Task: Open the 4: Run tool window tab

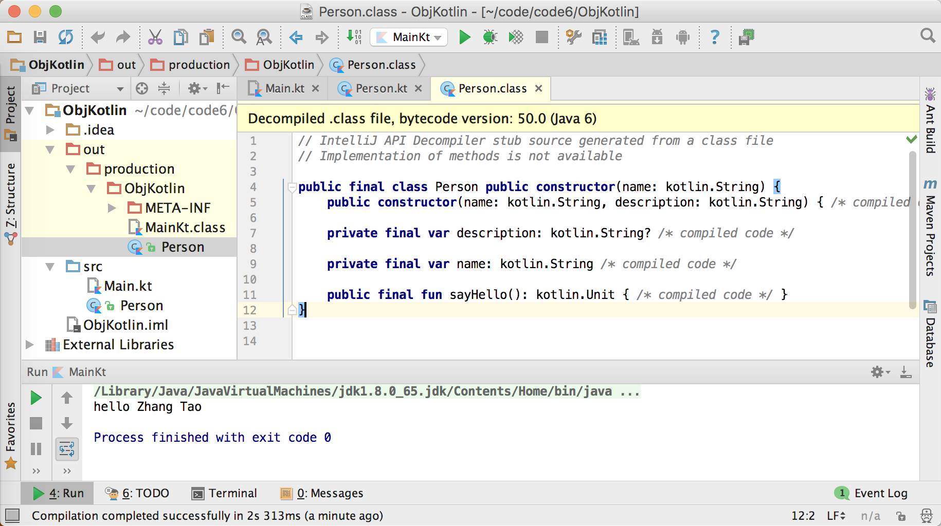Action: [x=58, y=494]
